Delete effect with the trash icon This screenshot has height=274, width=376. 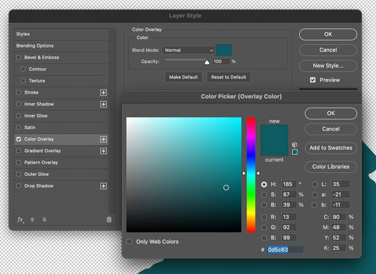tap(109, 219)
